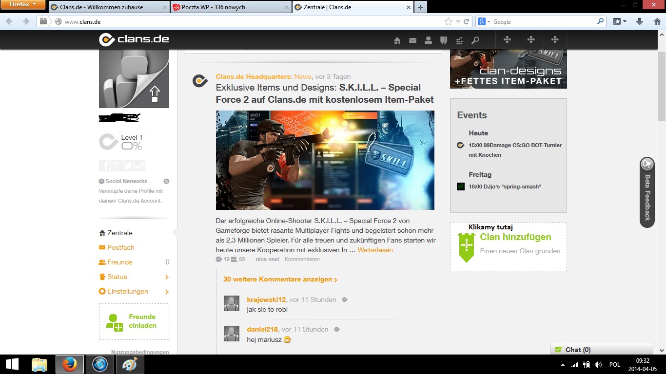Click the last plus slot in navbar

click(555, 40)
